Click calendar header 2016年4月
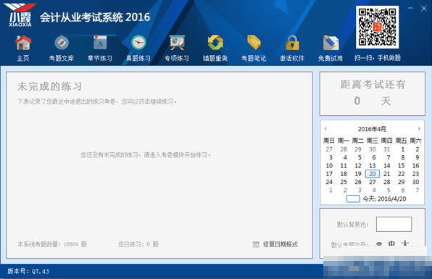Screen dimensions: 432x279 (x=372, y=129)
